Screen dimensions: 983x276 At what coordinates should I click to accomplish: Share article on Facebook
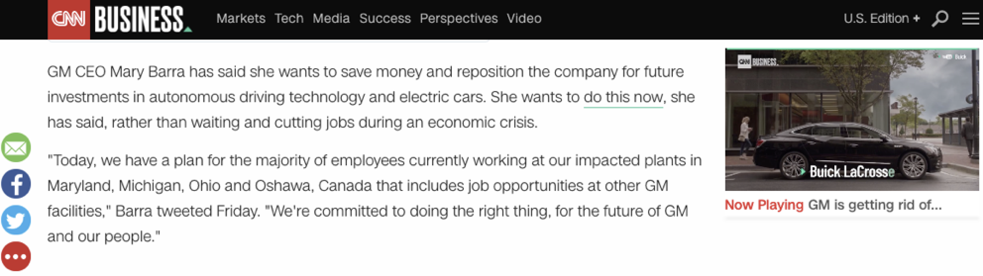(x=16, y=184)
